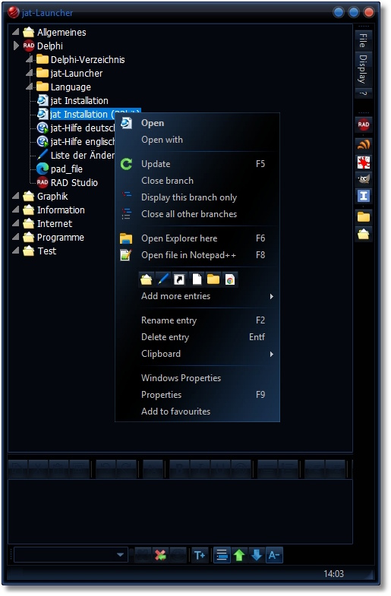Open Windows Properties from the menu
Viewport: 391px width, 596px height.
pos(197,378)
